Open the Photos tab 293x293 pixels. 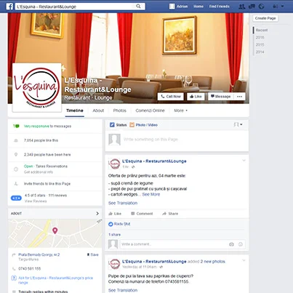pos(120,111)
